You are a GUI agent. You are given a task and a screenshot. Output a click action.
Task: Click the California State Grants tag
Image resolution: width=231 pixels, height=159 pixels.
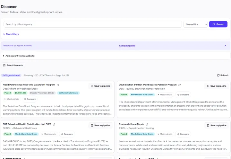(68, 93)
